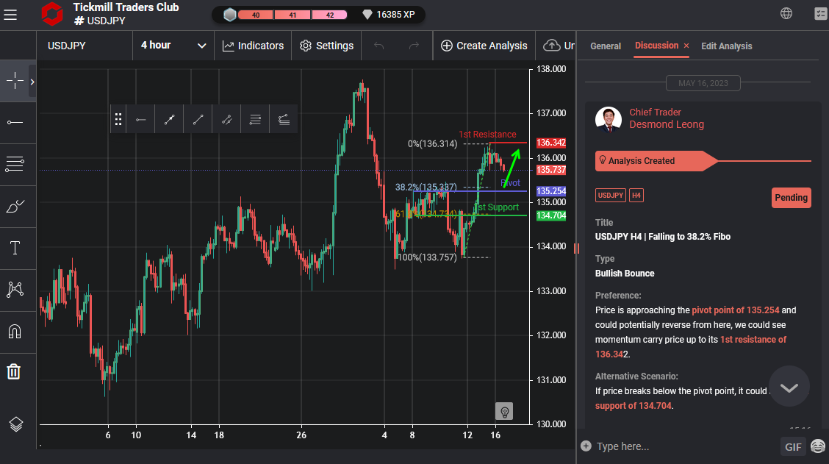Viewport: 829px width, 464px height.
Task: Click the 1st Support chart label
Action: click(x=496, y=207)
